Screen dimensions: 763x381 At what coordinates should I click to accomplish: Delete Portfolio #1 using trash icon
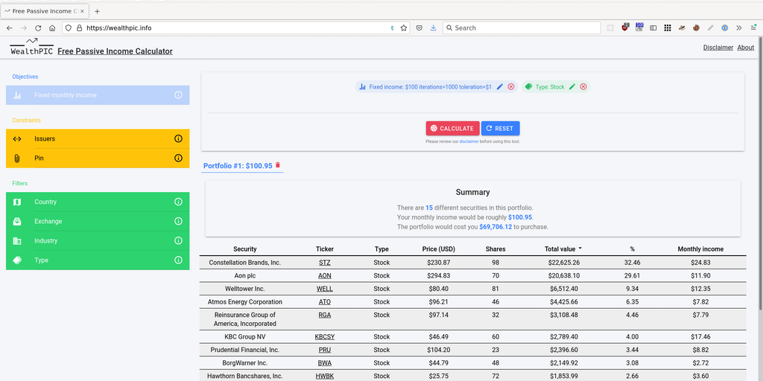coord(278,165)
